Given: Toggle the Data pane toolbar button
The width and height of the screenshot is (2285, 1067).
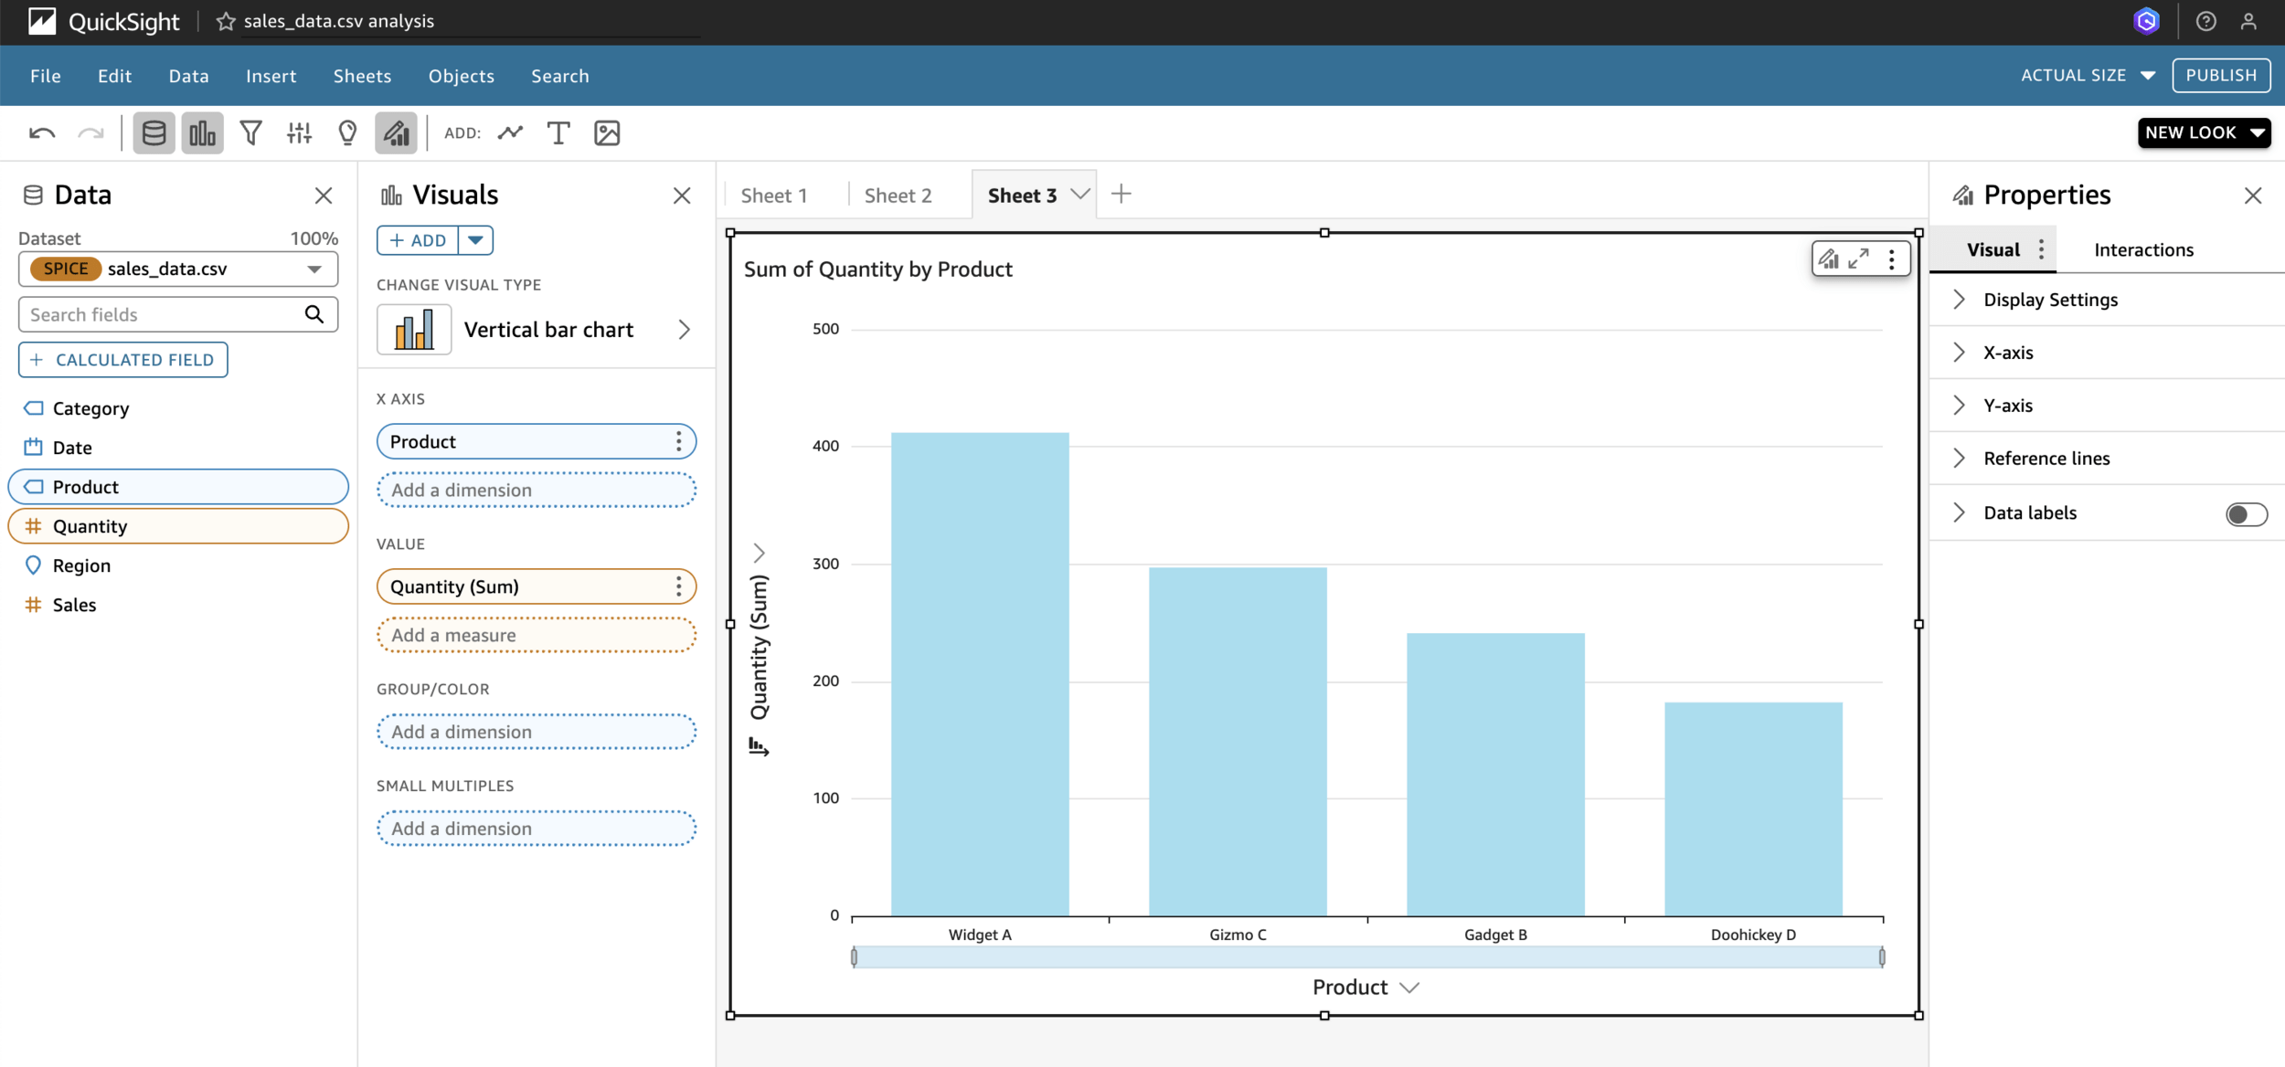Looking at the screenshot, I should coord(154,133).
